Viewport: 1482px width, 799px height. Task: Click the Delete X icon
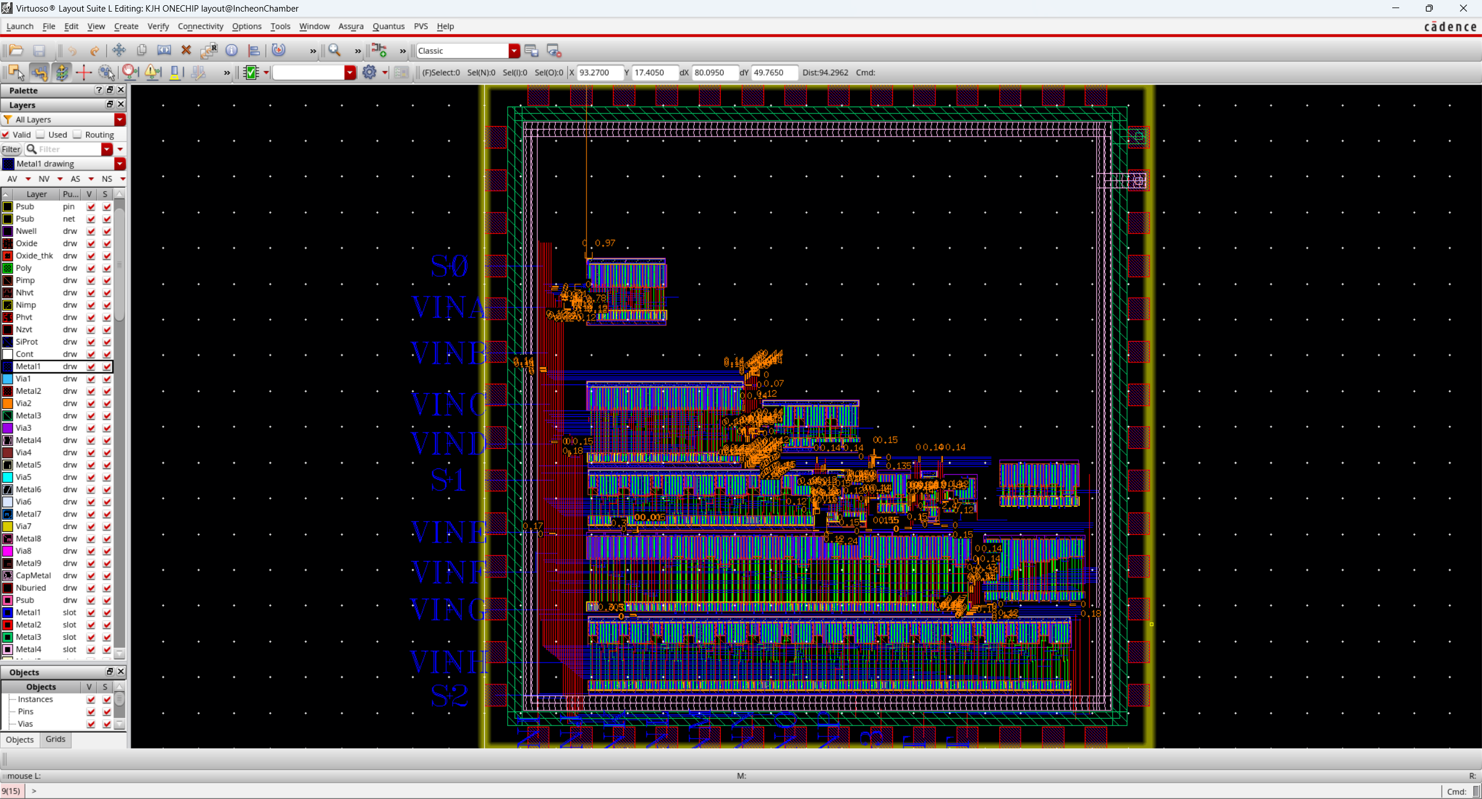(x=186, y=50)
